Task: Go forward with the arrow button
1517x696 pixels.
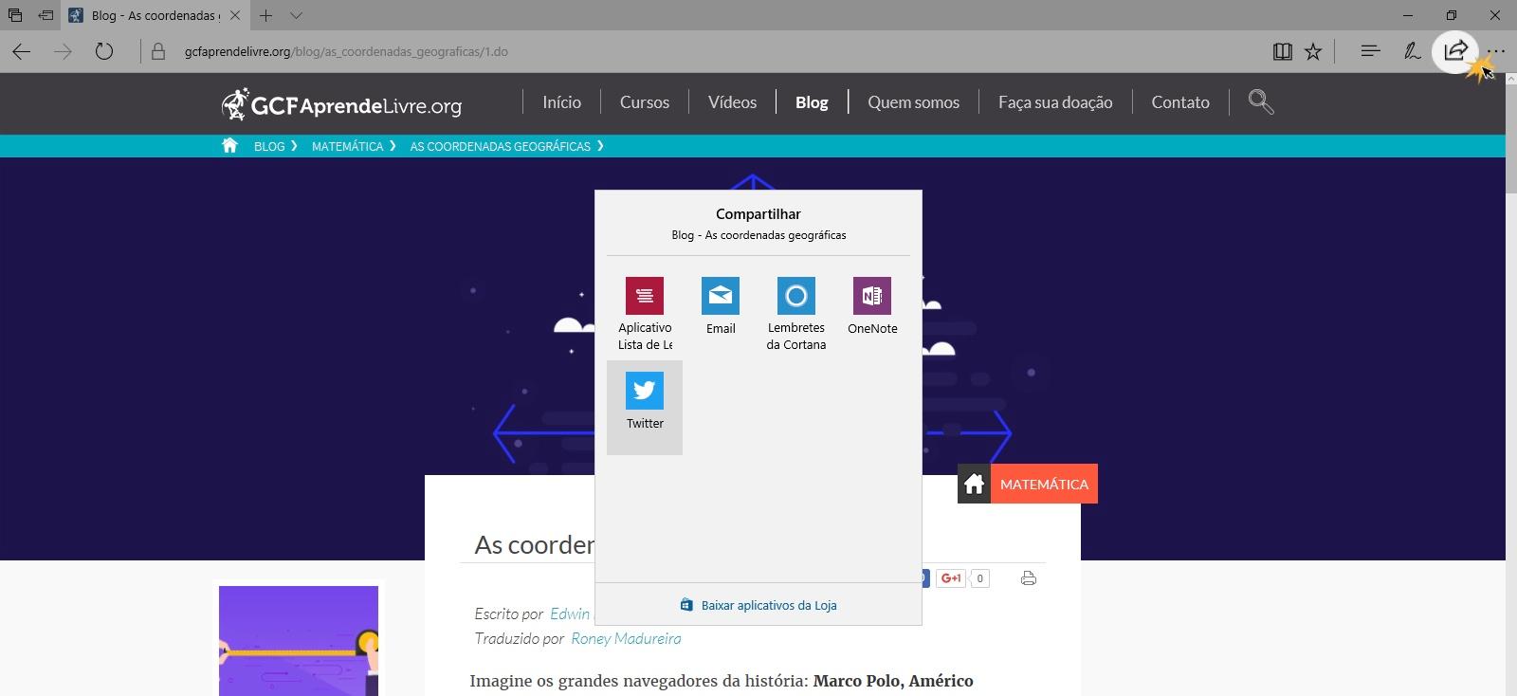Action: click(x=63, y=51)
